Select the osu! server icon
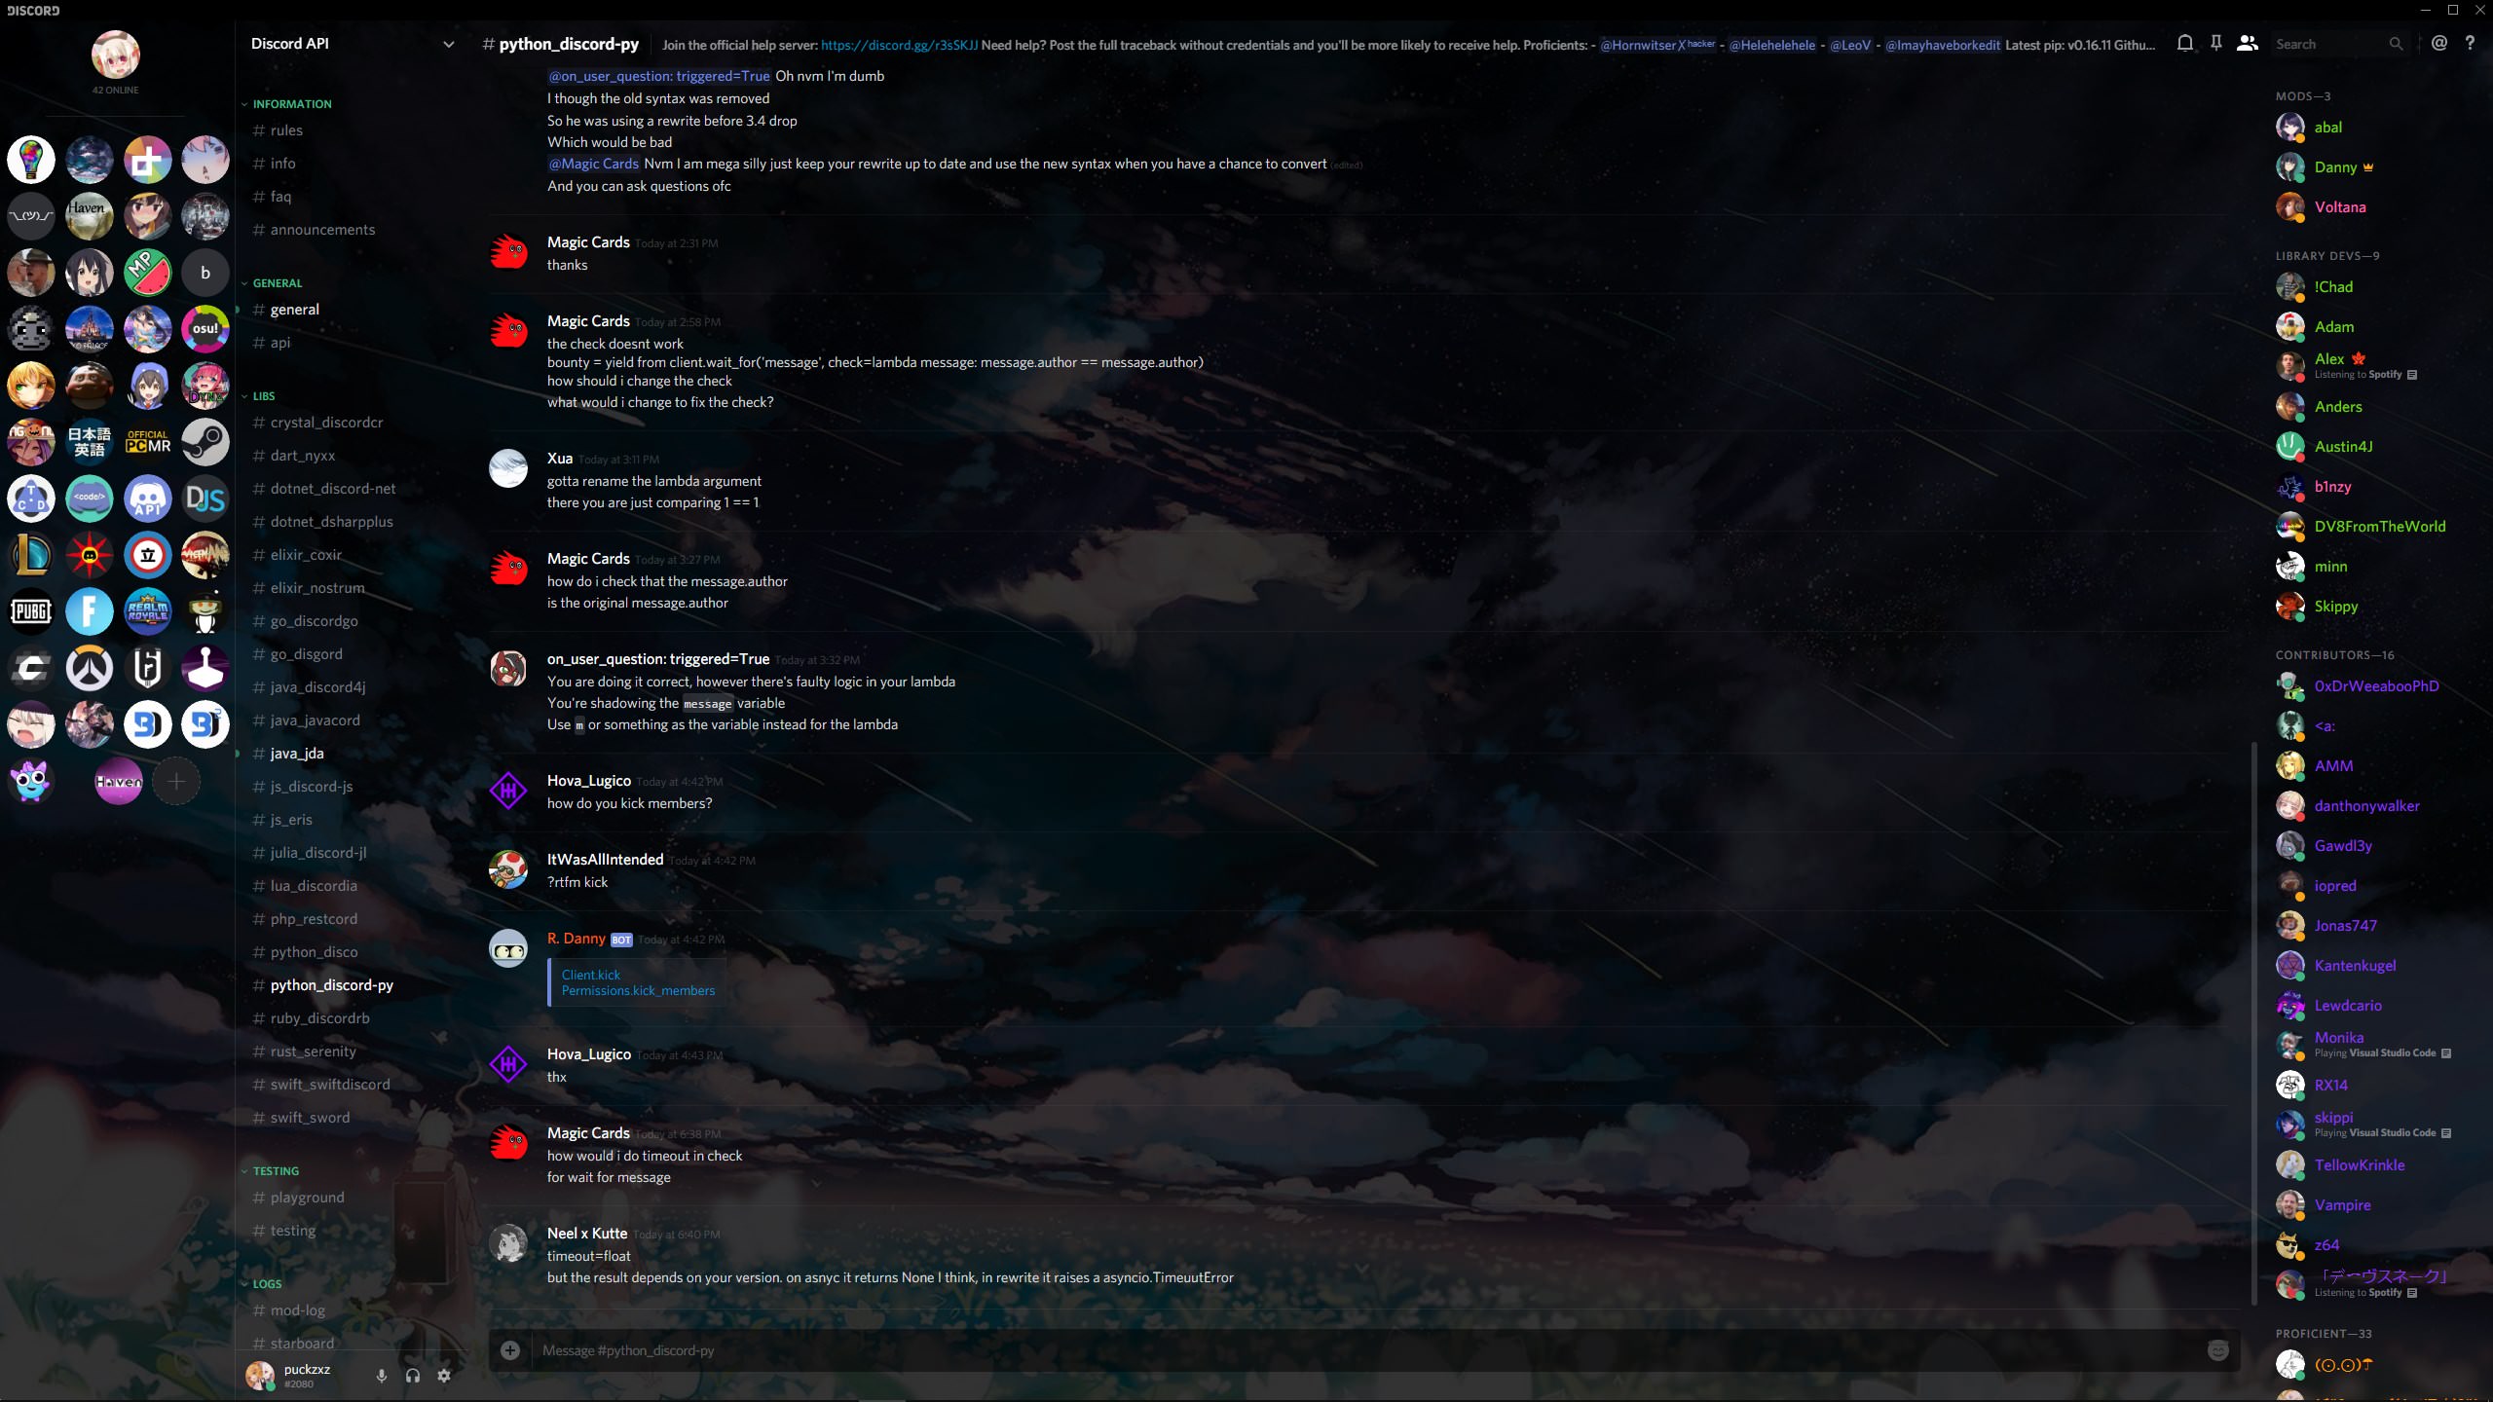 205,329
